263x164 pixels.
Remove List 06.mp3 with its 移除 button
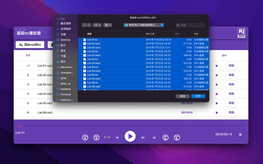(x=231, y=112)
